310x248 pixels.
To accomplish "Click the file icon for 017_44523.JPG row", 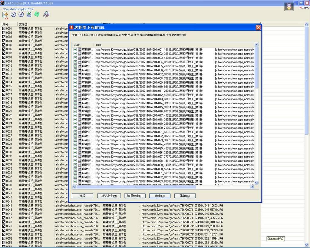I will tap(80, 115).
